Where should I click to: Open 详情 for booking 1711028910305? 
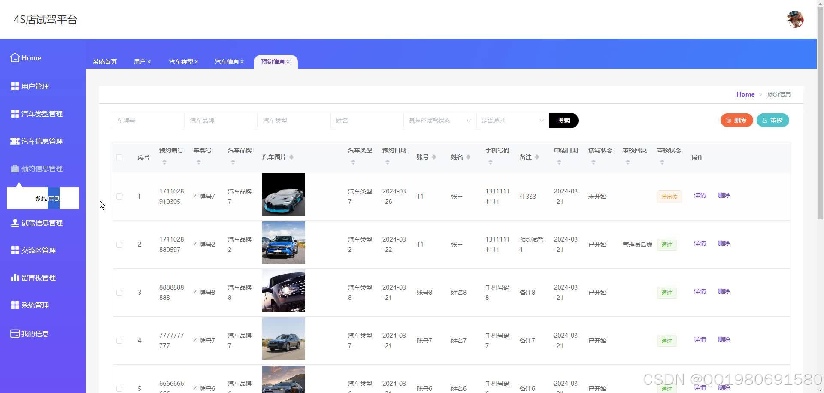point(700,195)
